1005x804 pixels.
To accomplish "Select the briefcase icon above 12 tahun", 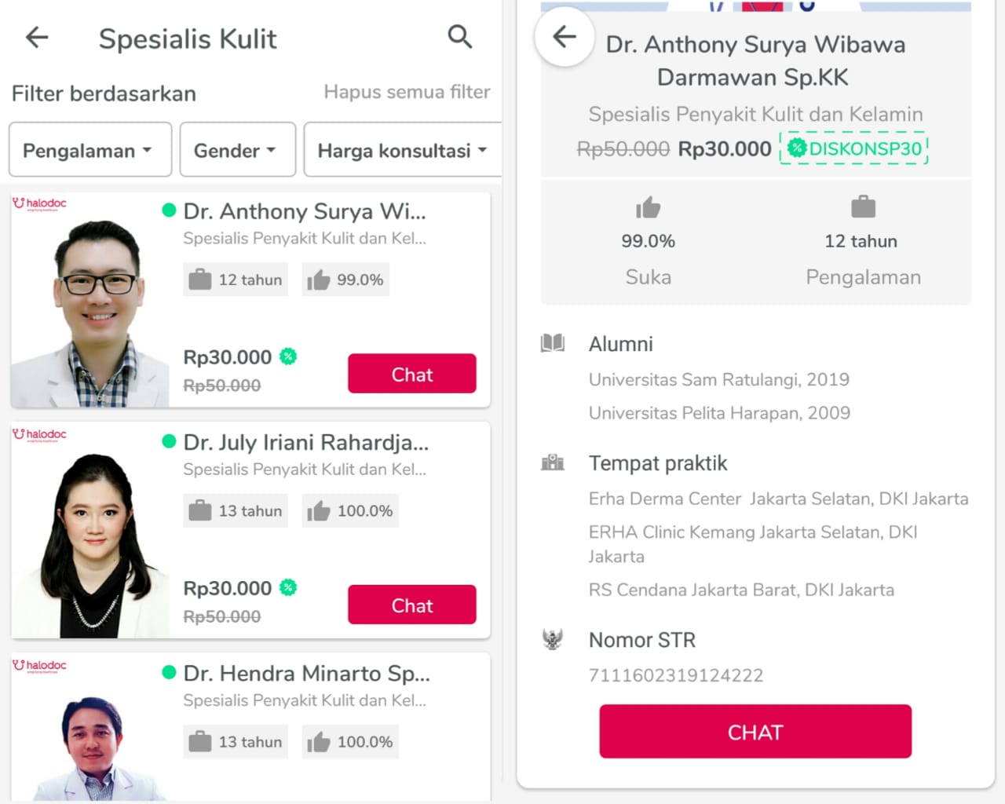I will pyautogui.click(x=862, y=206).
